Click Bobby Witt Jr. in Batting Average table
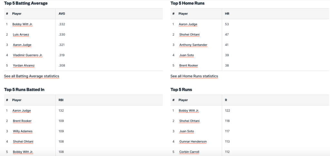The height and width of the screenshot is (156, 330). (x=23, y=24)
